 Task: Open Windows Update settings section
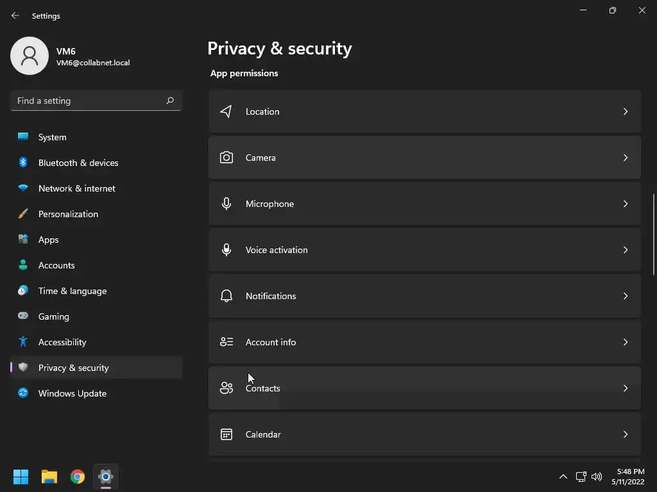click(72, 393)
